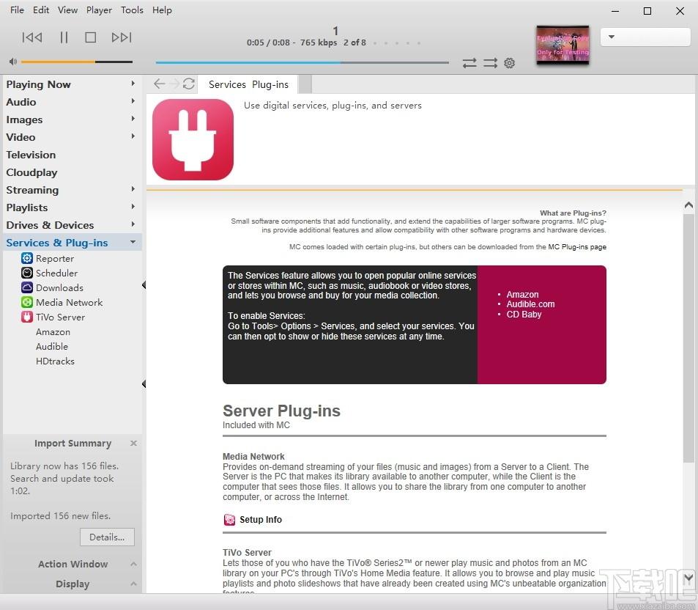Toggle the shuffle playback mode icon
Screen dimensions: 698x610
pos(490,63)
